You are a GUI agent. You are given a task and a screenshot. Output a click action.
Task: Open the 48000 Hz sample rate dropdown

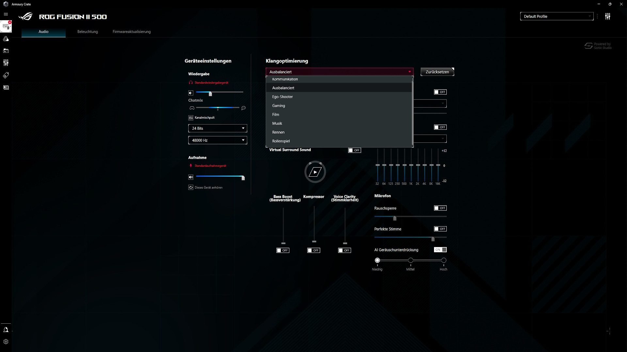pos(217,140)
